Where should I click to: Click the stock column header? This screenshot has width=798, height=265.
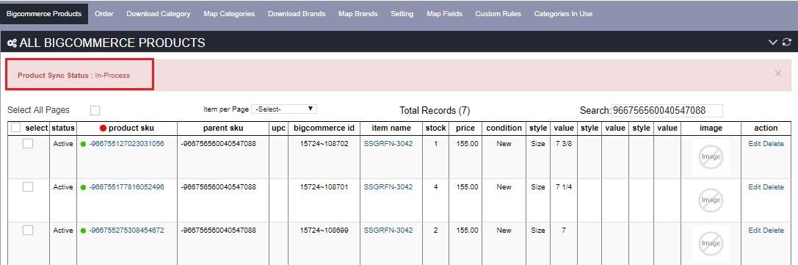(436, 128)
